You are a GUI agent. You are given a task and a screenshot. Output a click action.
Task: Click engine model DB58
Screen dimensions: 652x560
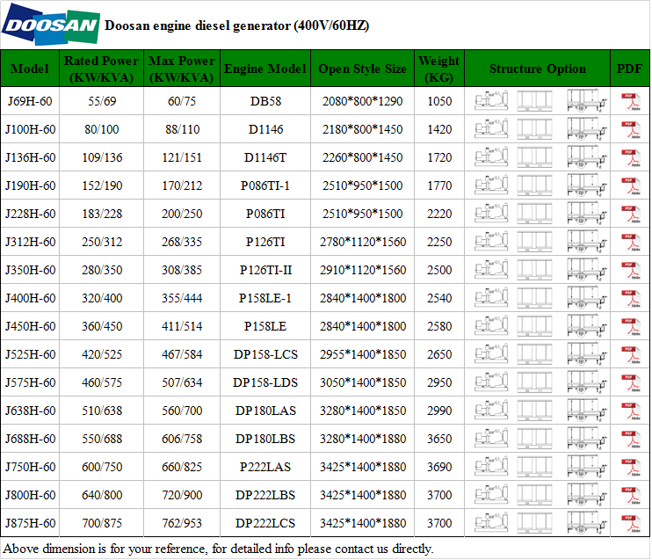(x=265, y=101)
